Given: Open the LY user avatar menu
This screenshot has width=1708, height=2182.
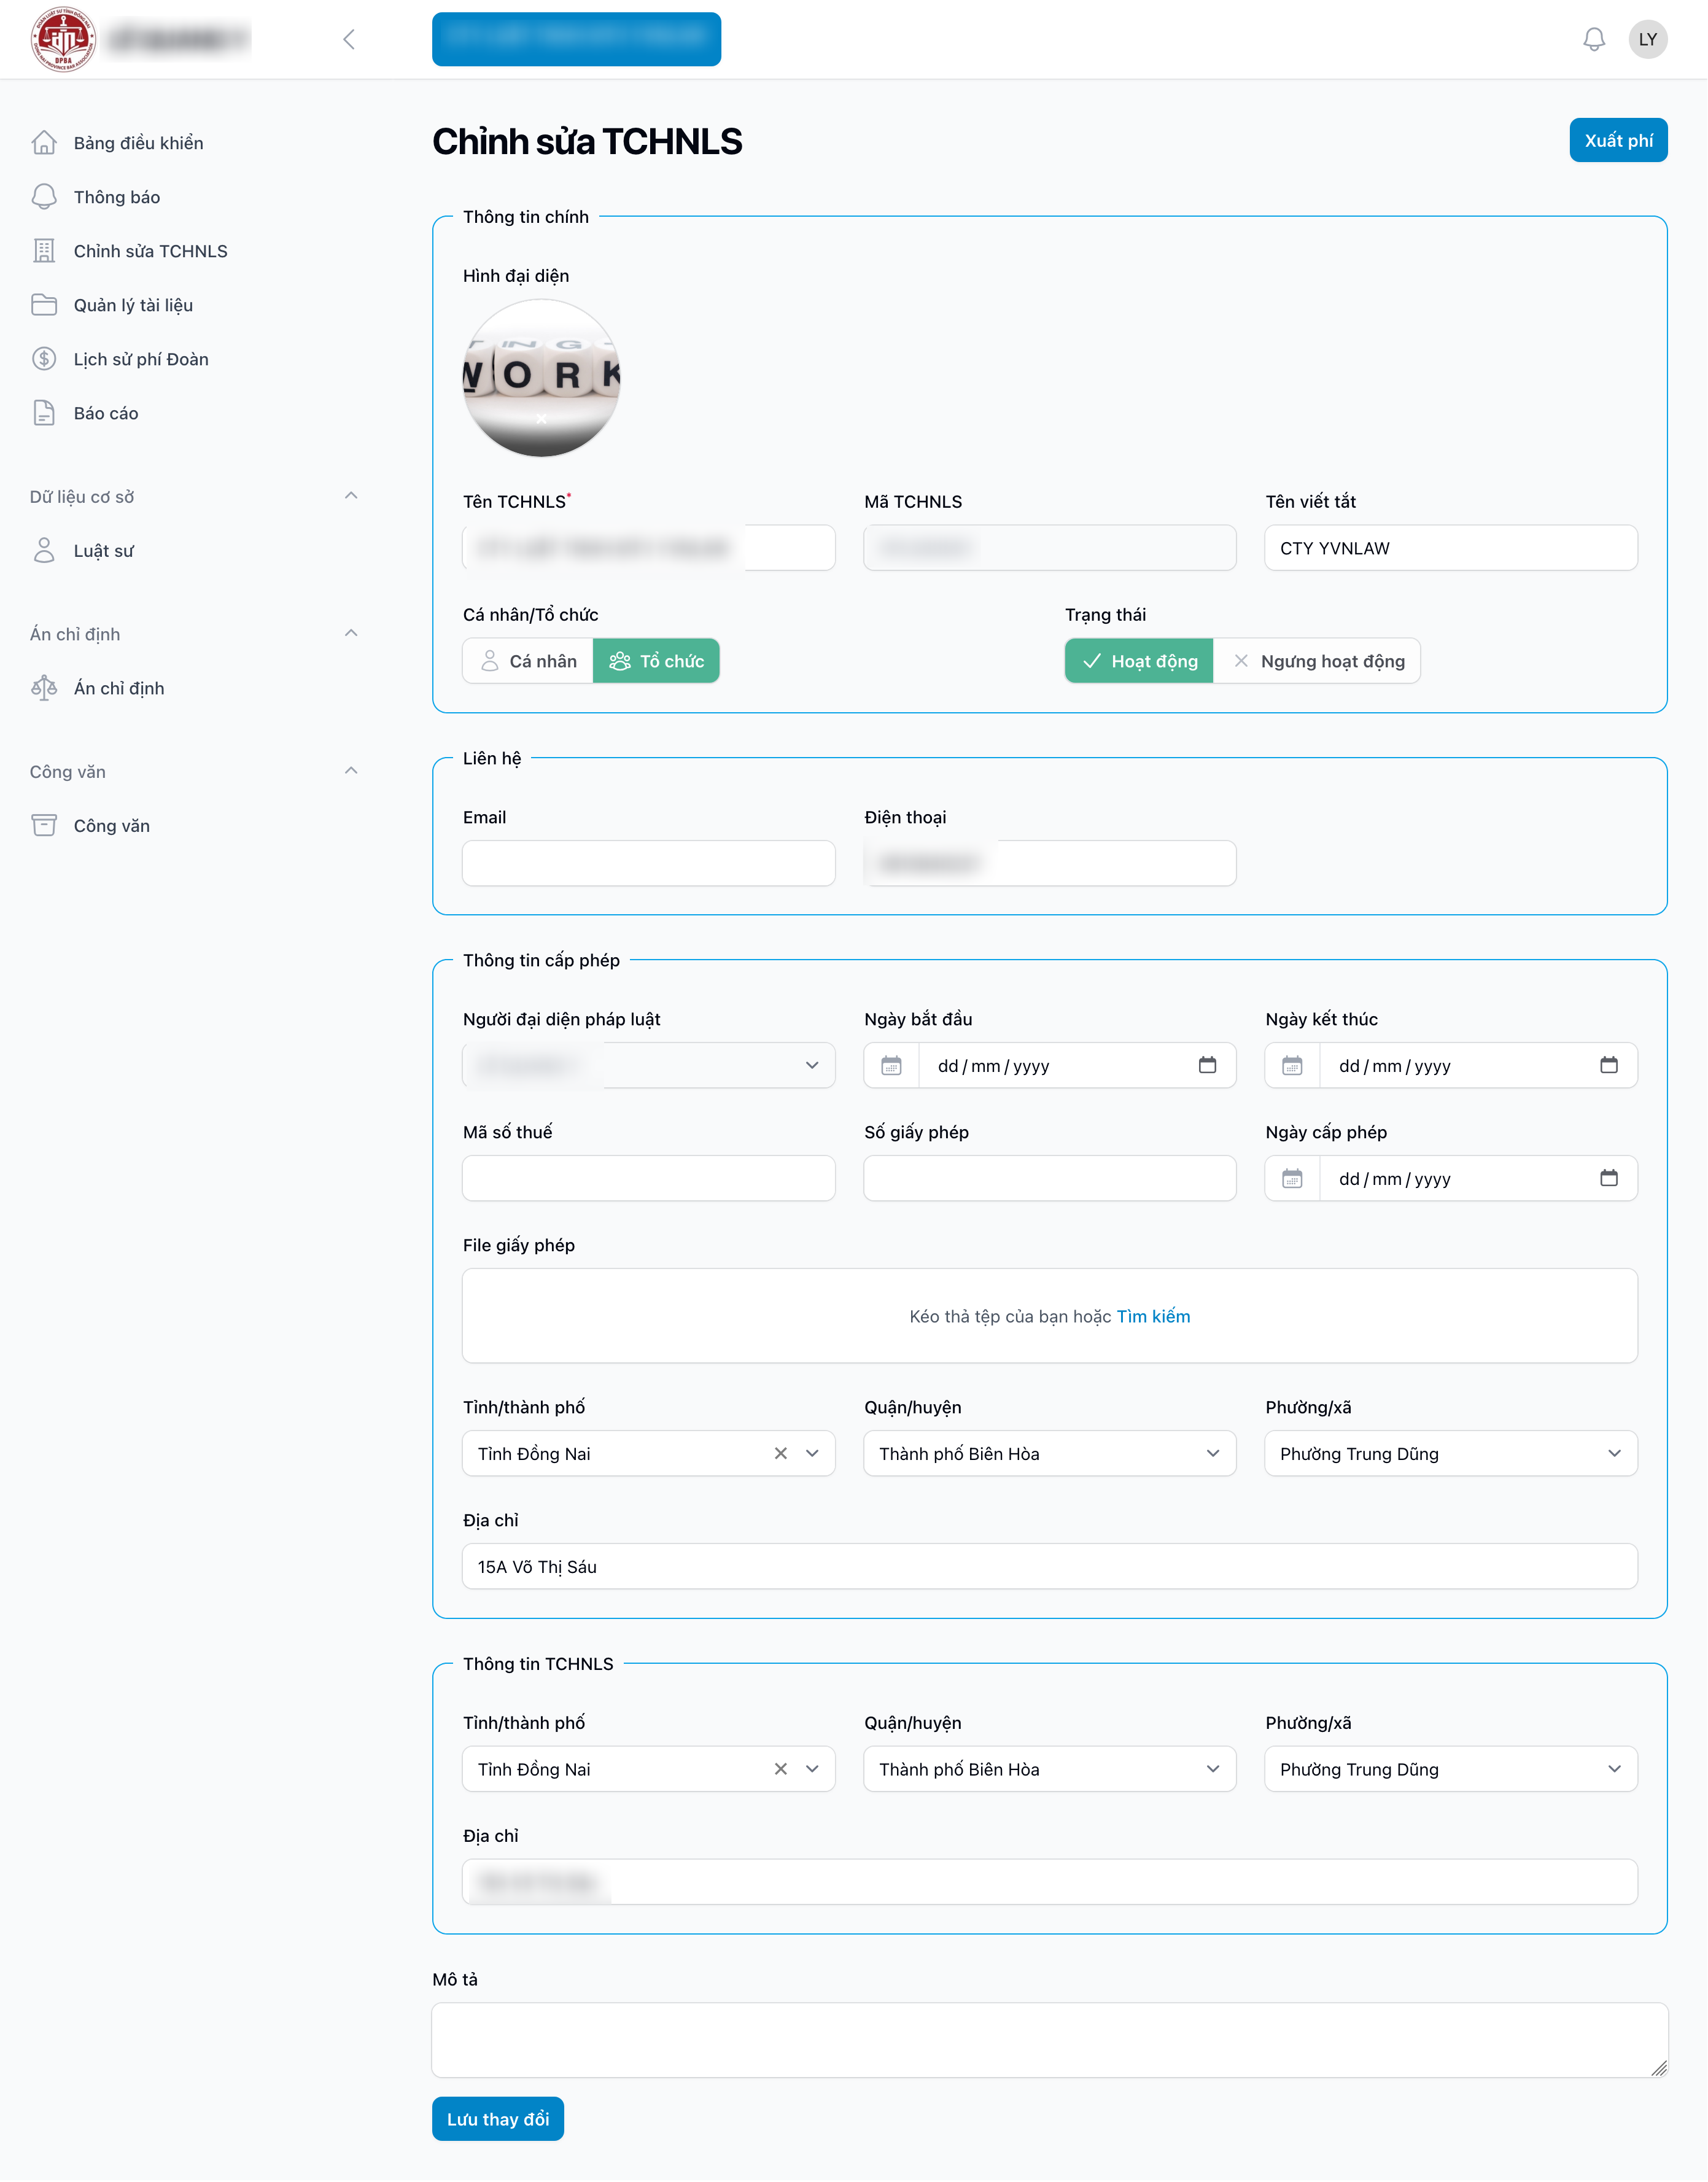Looking at the screenshot, I should 1647,39.
